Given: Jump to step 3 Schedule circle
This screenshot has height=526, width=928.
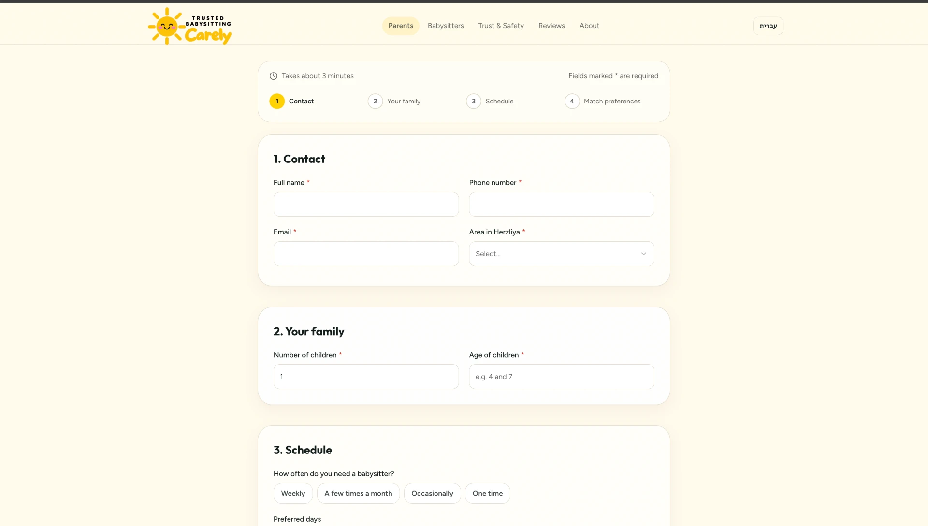Looking at the screenshot, I should coord(474,101).
